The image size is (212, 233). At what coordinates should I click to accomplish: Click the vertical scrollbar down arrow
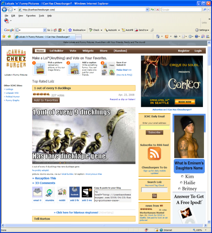pos(209,222)
